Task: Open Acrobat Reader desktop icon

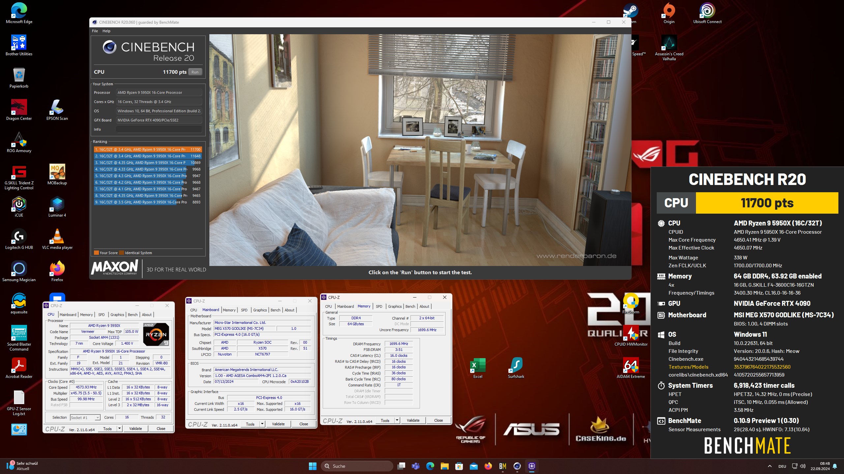Action: point(19,368)
